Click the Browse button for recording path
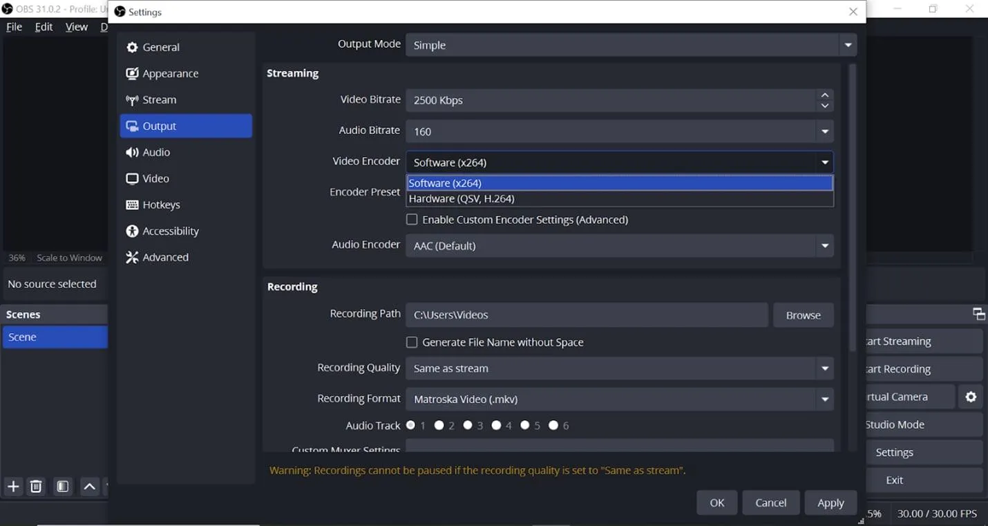988x526 pixels. pos(803,315)
